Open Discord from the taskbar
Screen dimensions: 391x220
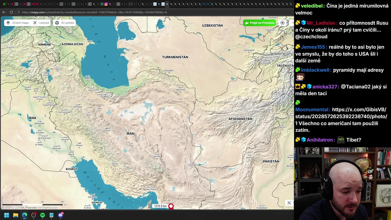point(60,215)
